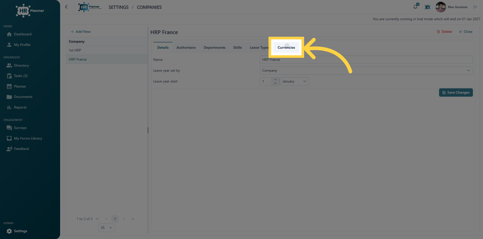Viewport: 483px width, 239px height.
Task: Open the 25 page-size dropdown
Action: [106, 228]
